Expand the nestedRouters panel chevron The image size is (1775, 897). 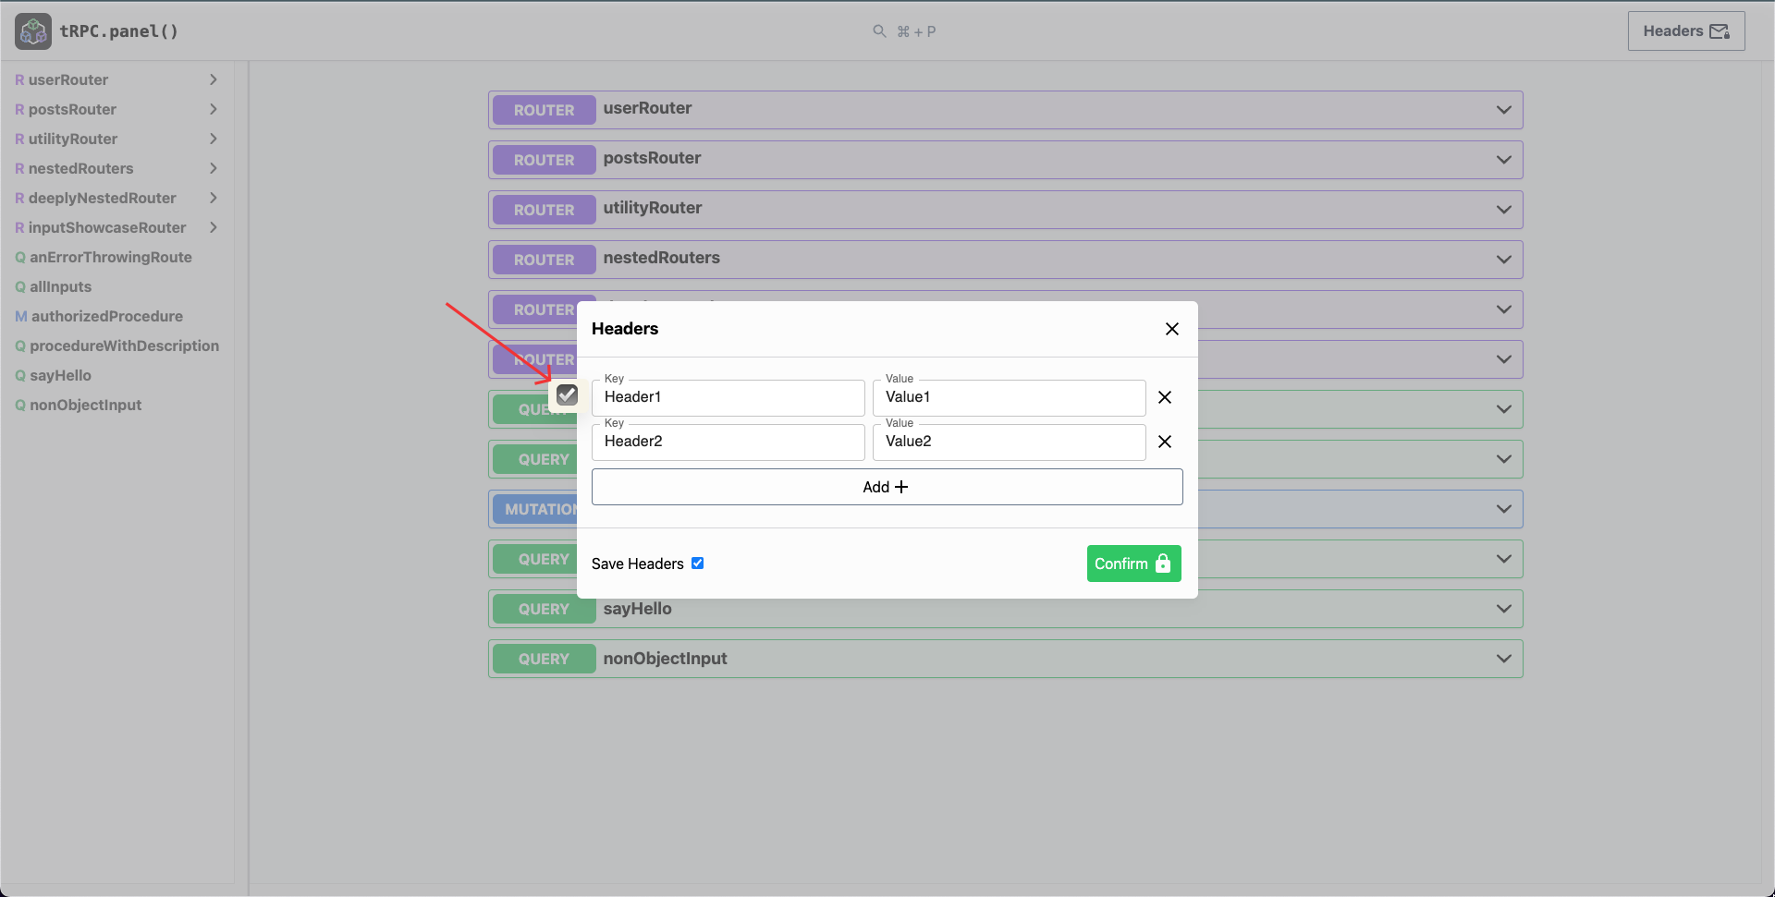tap(1504, 260)
